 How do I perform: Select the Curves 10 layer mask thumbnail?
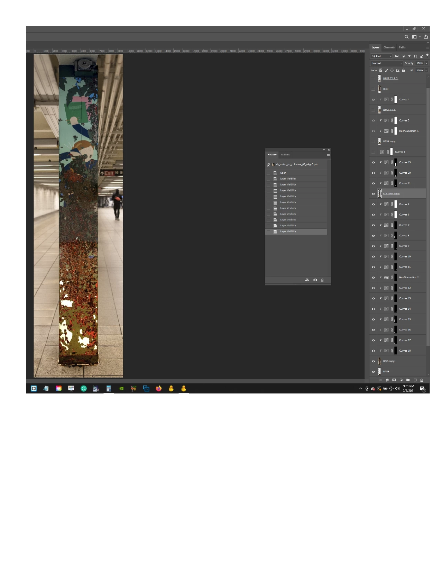pyautogui.click(x=396, y=256)
